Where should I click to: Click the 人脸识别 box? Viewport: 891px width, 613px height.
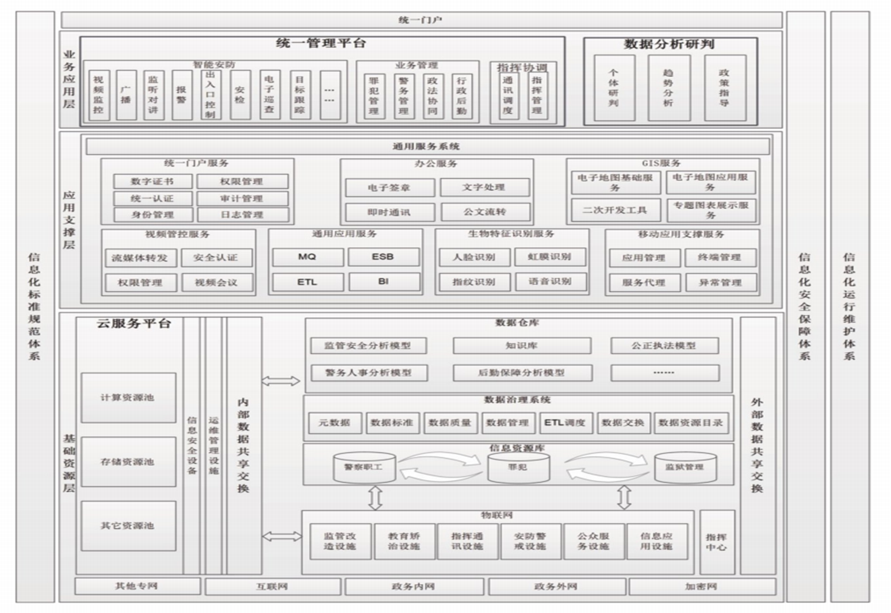[x=474, y=257]
